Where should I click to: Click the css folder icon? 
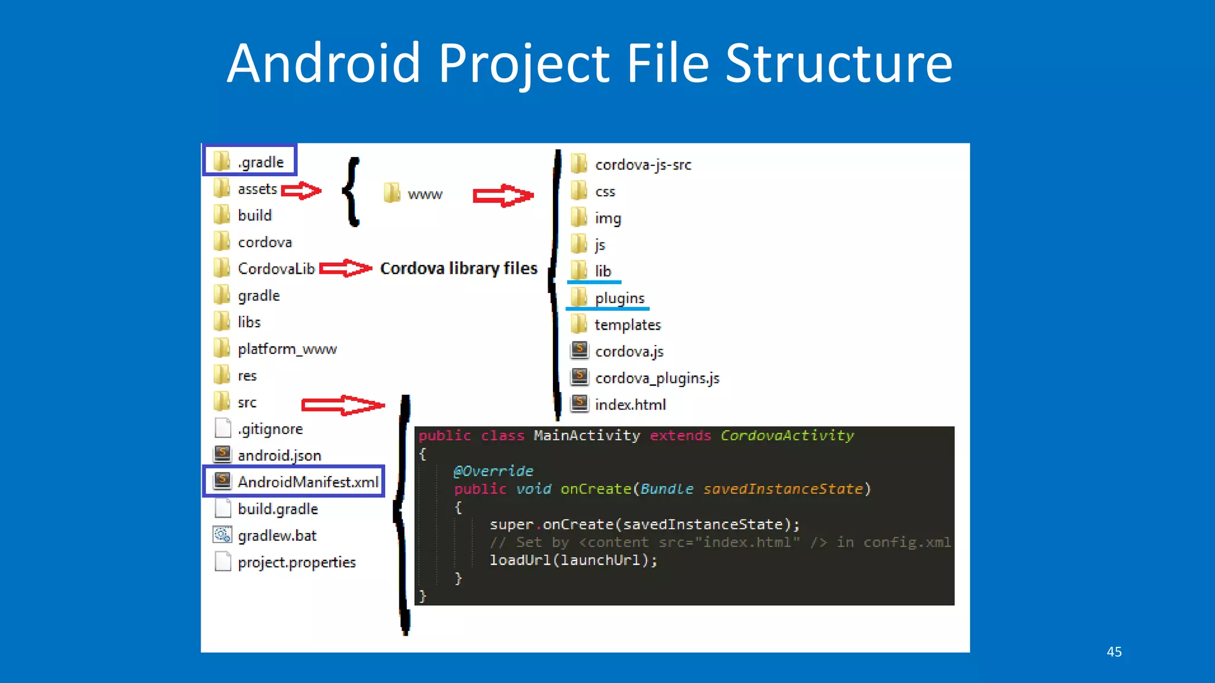[x=579, y=191]
